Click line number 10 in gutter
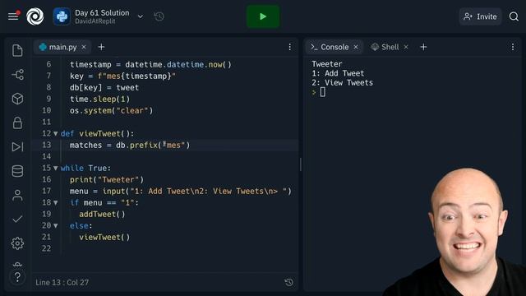 [47, 110]
